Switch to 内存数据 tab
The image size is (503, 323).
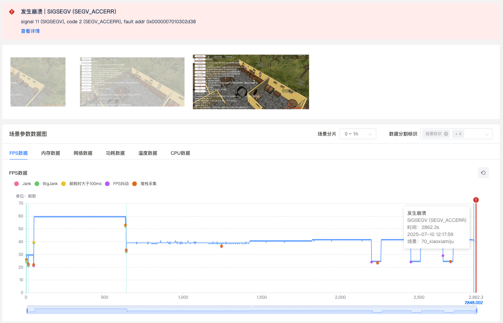[x=51, y=153]
